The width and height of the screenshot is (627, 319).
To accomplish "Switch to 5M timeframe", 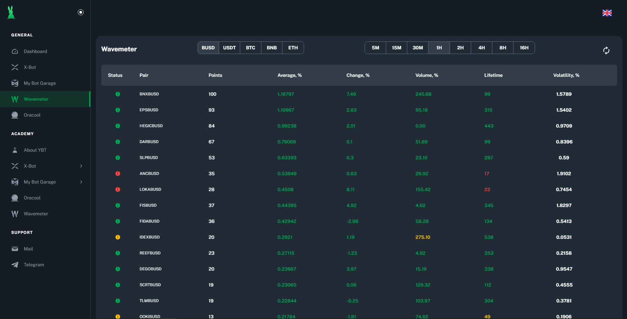I will coord(375,48).
